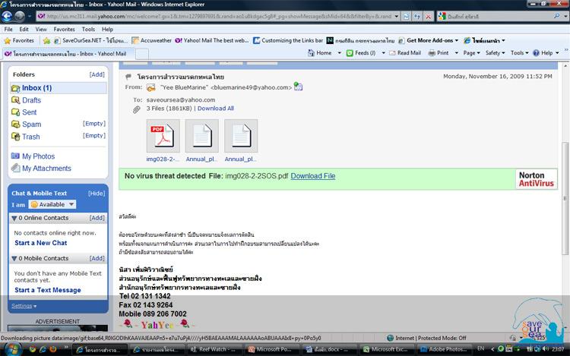
Task: Click the Home icon in the command bar
Action: pyautogui.click(x=325, y=53)
